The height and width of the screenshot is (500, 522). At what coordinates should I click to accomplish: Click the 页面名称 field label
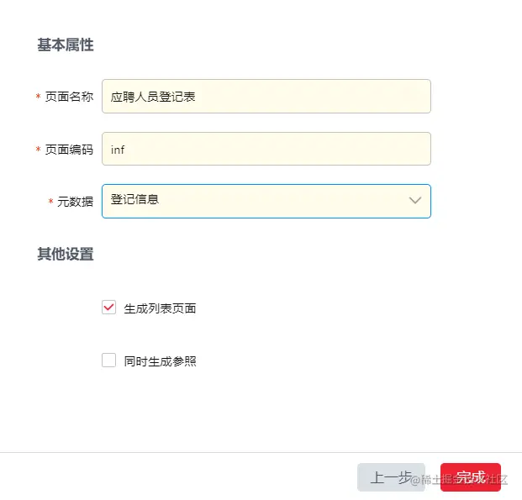(x=69, y=97)
